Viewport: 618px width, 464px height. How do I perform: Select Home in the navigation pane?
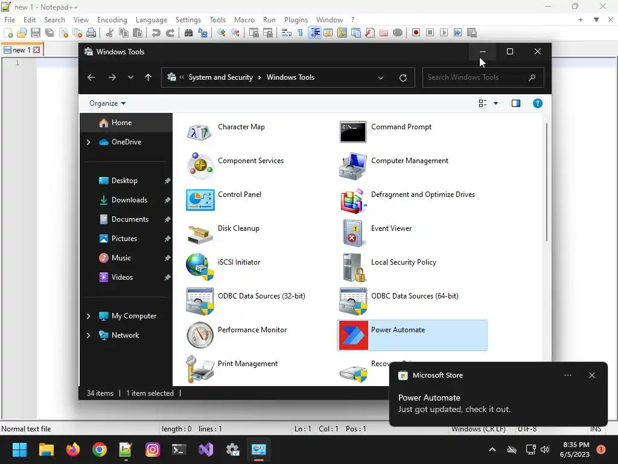click(126, 123)
